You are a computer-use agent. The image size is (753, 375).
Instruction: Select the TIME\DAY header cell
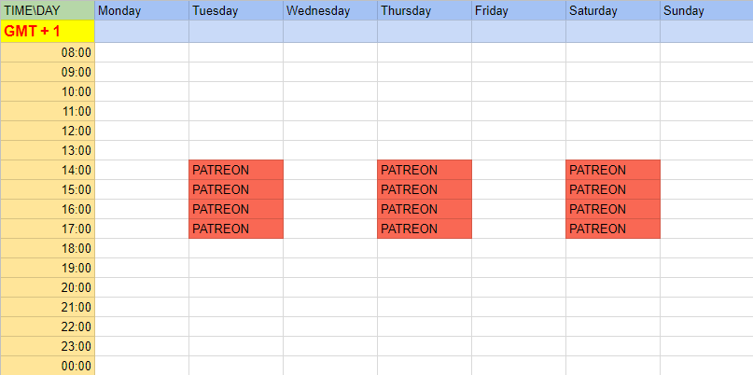pyautogui.click(x=48, y=10)
